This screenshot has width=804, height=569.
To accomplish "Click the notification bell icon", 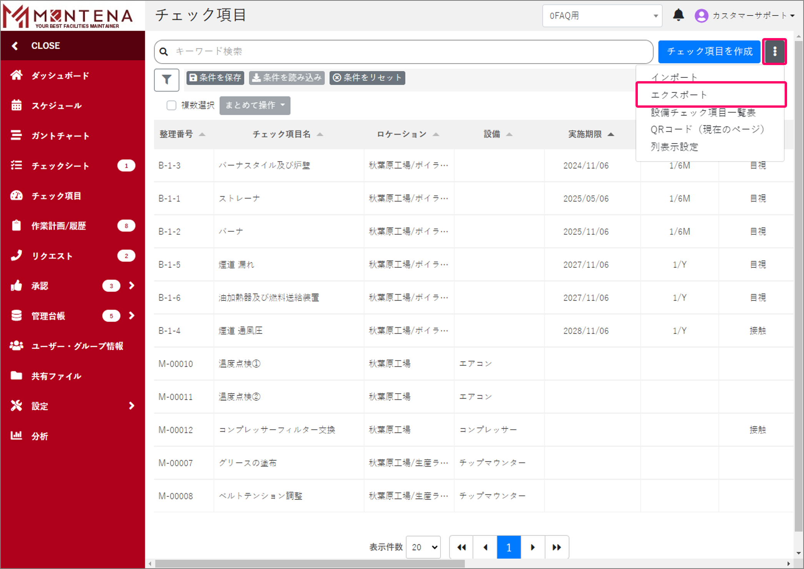I will coord(678,15).
